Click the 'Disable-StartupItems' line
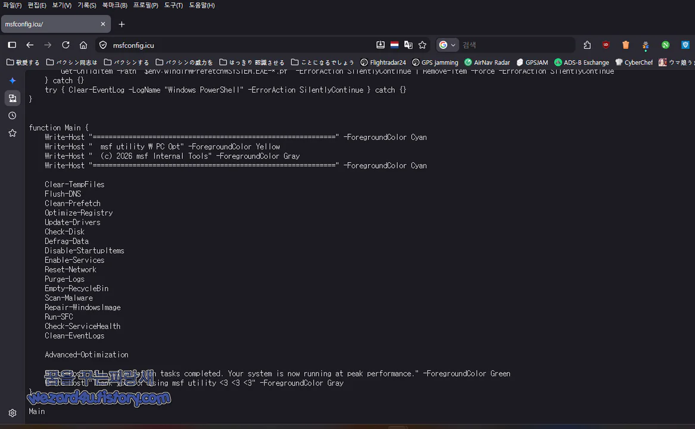695x429 pixels. 84,251
